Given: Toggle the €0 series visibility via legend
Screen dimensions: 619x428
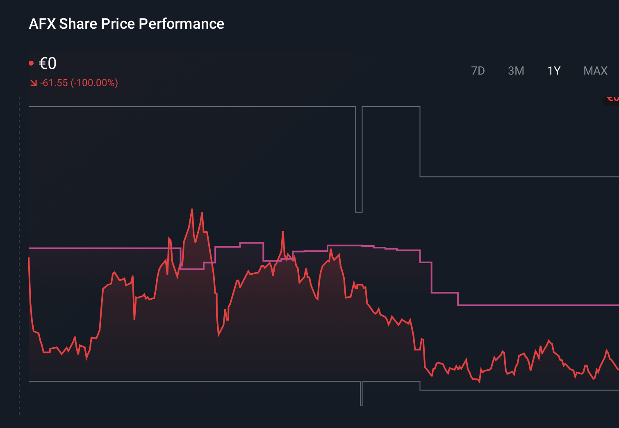Looking at the screenshot, I should coord(32,62).
